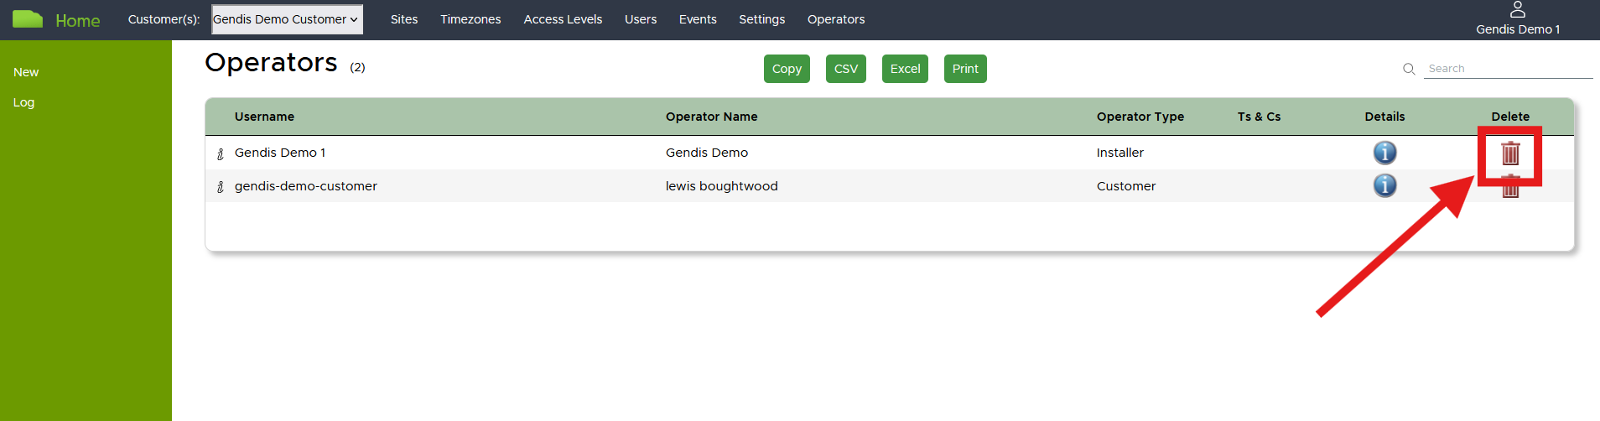The width and height of the screenshot is (1600, 421).
Task: Sort by the Username column header
Action: 264,117
